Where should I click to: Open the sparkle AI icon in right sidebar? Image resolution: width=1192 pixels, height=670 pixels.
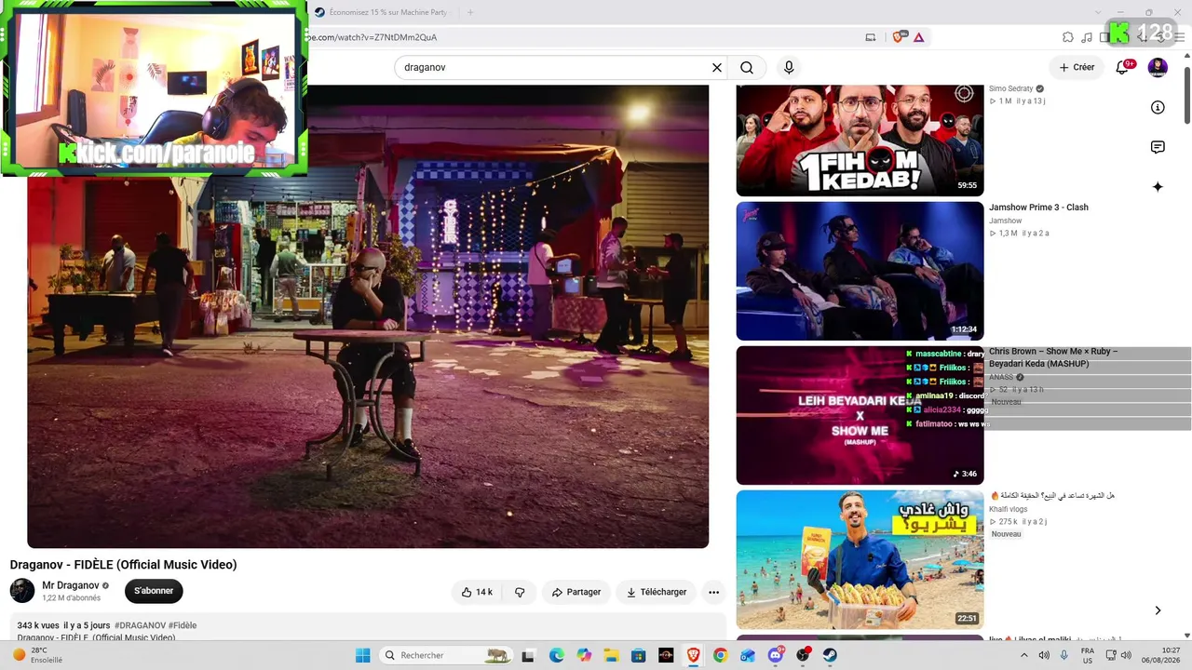click(1158, 187)
